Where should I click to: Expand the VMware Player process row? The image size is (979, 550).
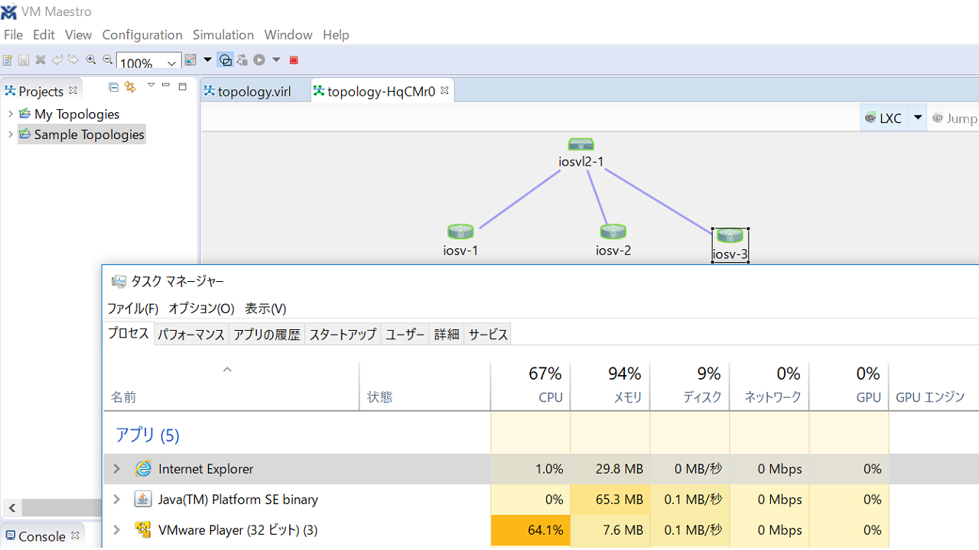pyautogui.click(x=117, y=530)
